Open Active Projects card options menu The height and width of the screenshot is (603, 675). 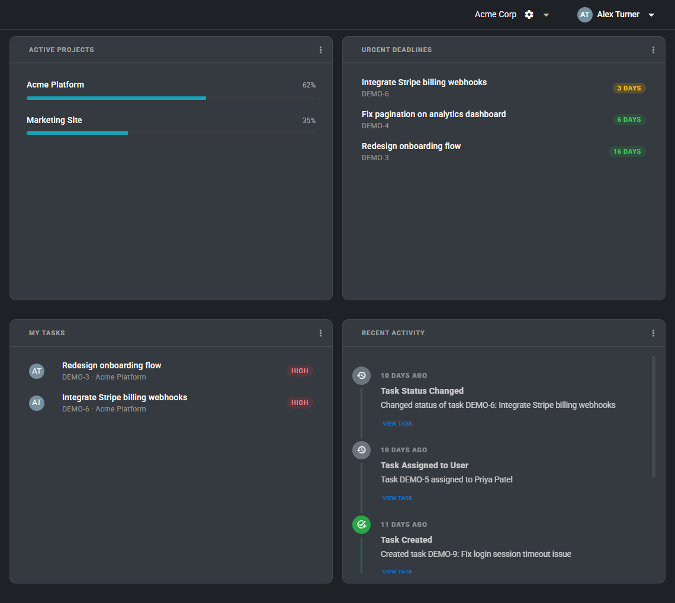click(321, 50)
